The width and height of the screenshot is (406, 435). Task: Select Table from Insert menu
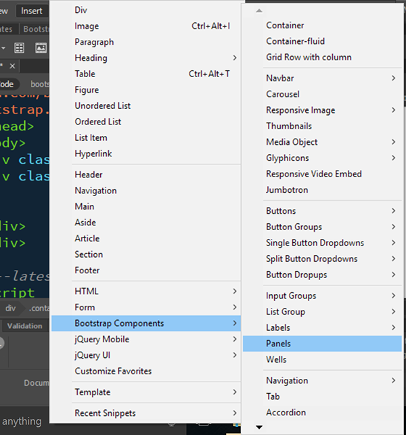click(85, 74)
